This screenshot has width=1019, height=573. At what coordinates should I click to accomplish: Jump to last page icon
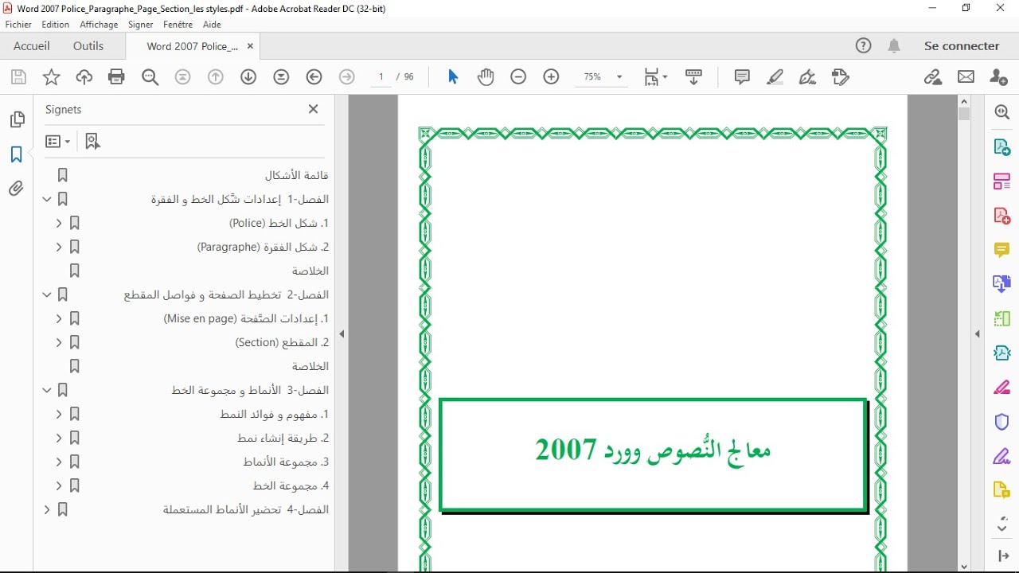pyautogui.click(x=281, y=77)
